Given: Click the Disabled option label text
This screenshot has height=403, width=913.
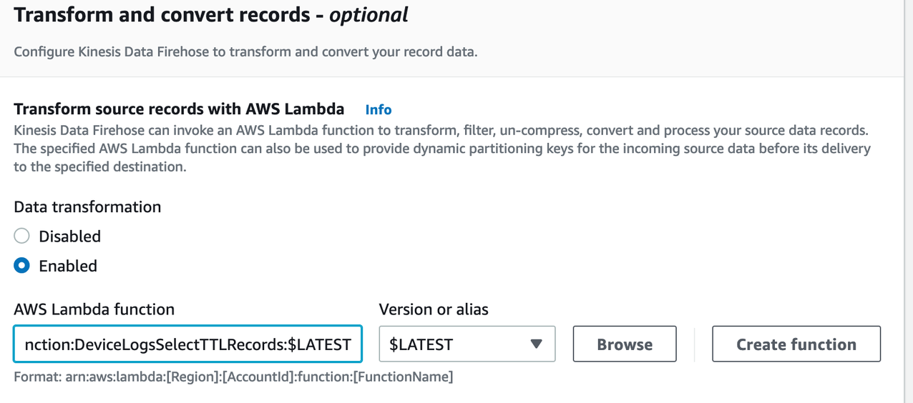Looking at the screenshot, I should (69, 237).
